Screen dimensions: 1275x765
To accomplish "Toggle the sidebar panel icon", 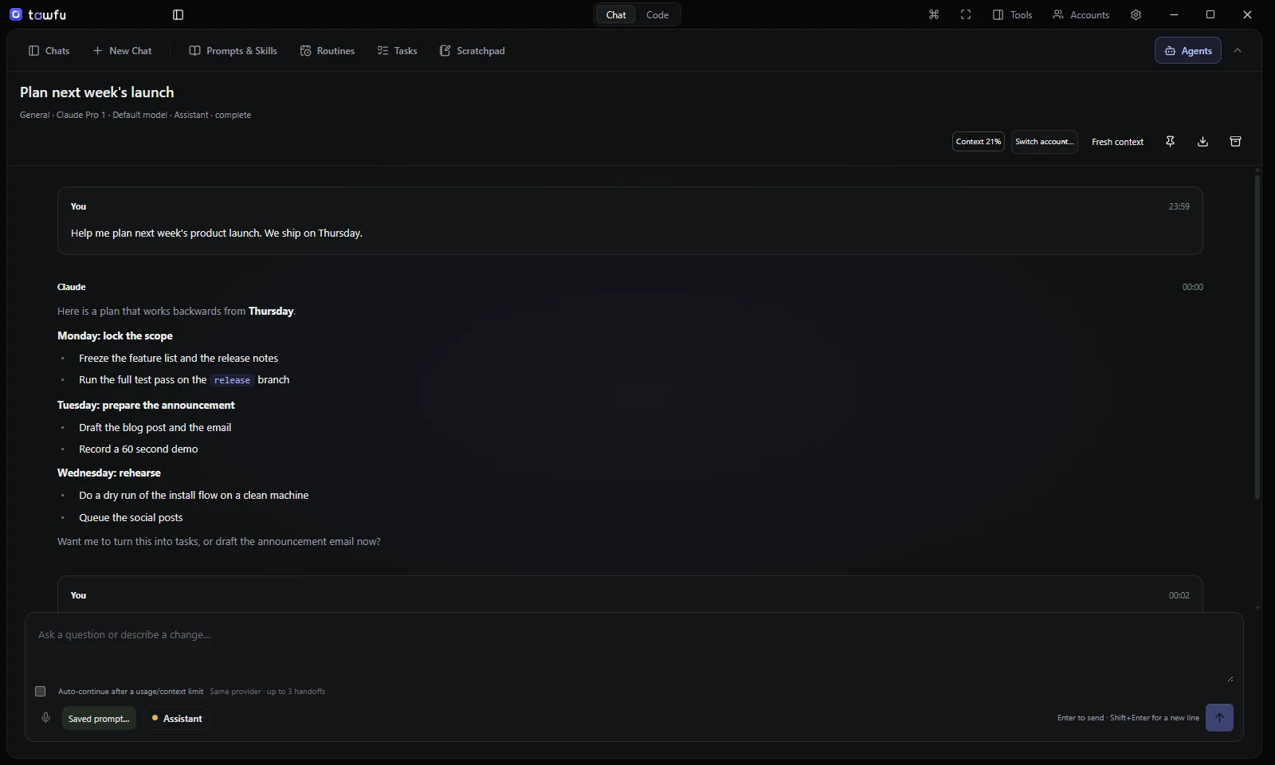I will pyautogui.click(x=178, y=14).
